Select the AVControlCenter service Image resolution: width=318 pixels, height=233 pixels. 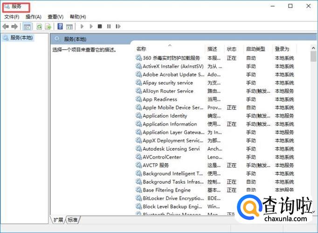215,157
